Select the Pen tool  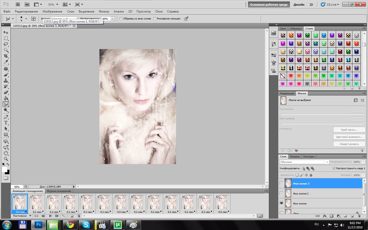(x=6, y=117)
